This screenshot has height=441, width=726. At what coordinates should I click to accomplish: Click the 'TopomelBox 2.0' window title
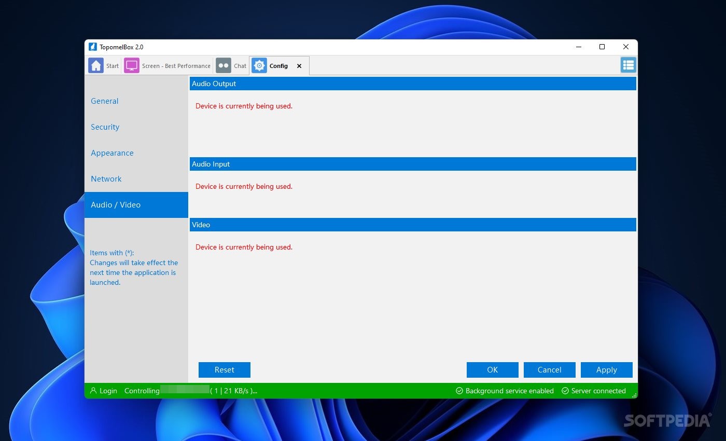coord(122,47)
